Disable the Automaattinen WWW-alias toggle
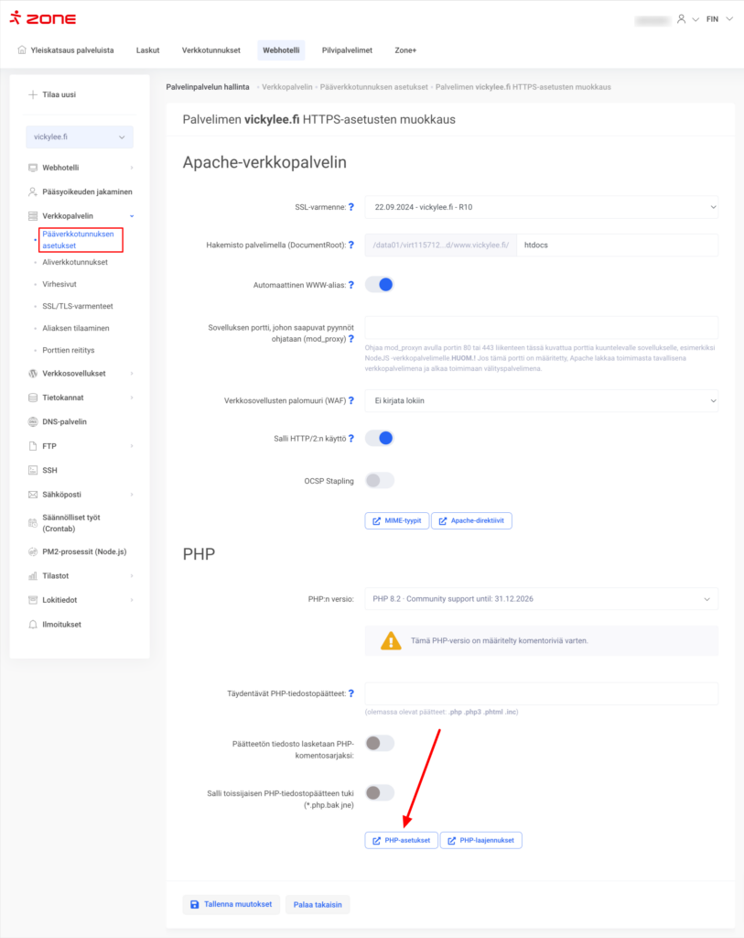 tap(379, 285)
